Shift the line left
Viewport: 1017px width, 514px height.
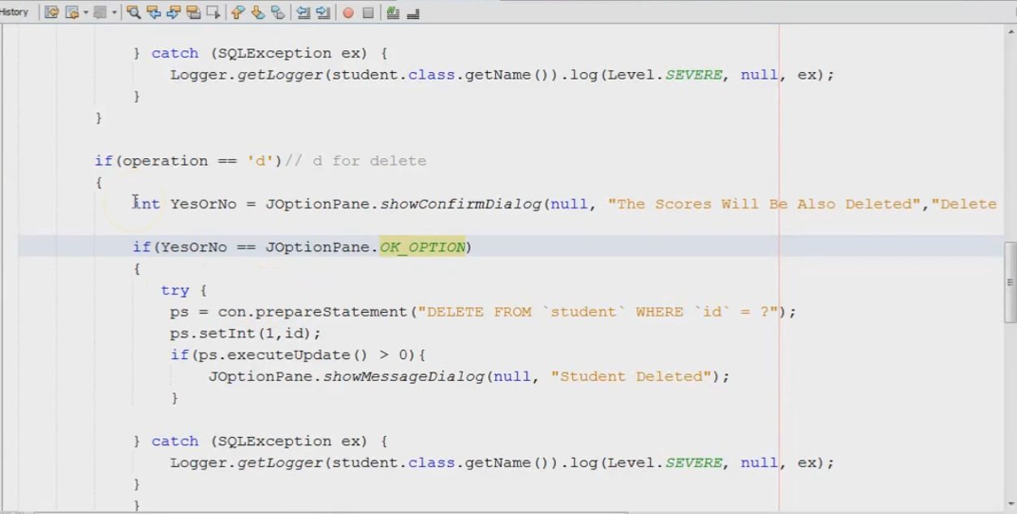[x=303, y=12]
